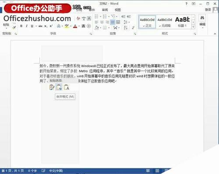Image resolution: width=219 pixels, height=174 pixels.
Task: Click 登录 to sign in
Action: pos(208,10)
